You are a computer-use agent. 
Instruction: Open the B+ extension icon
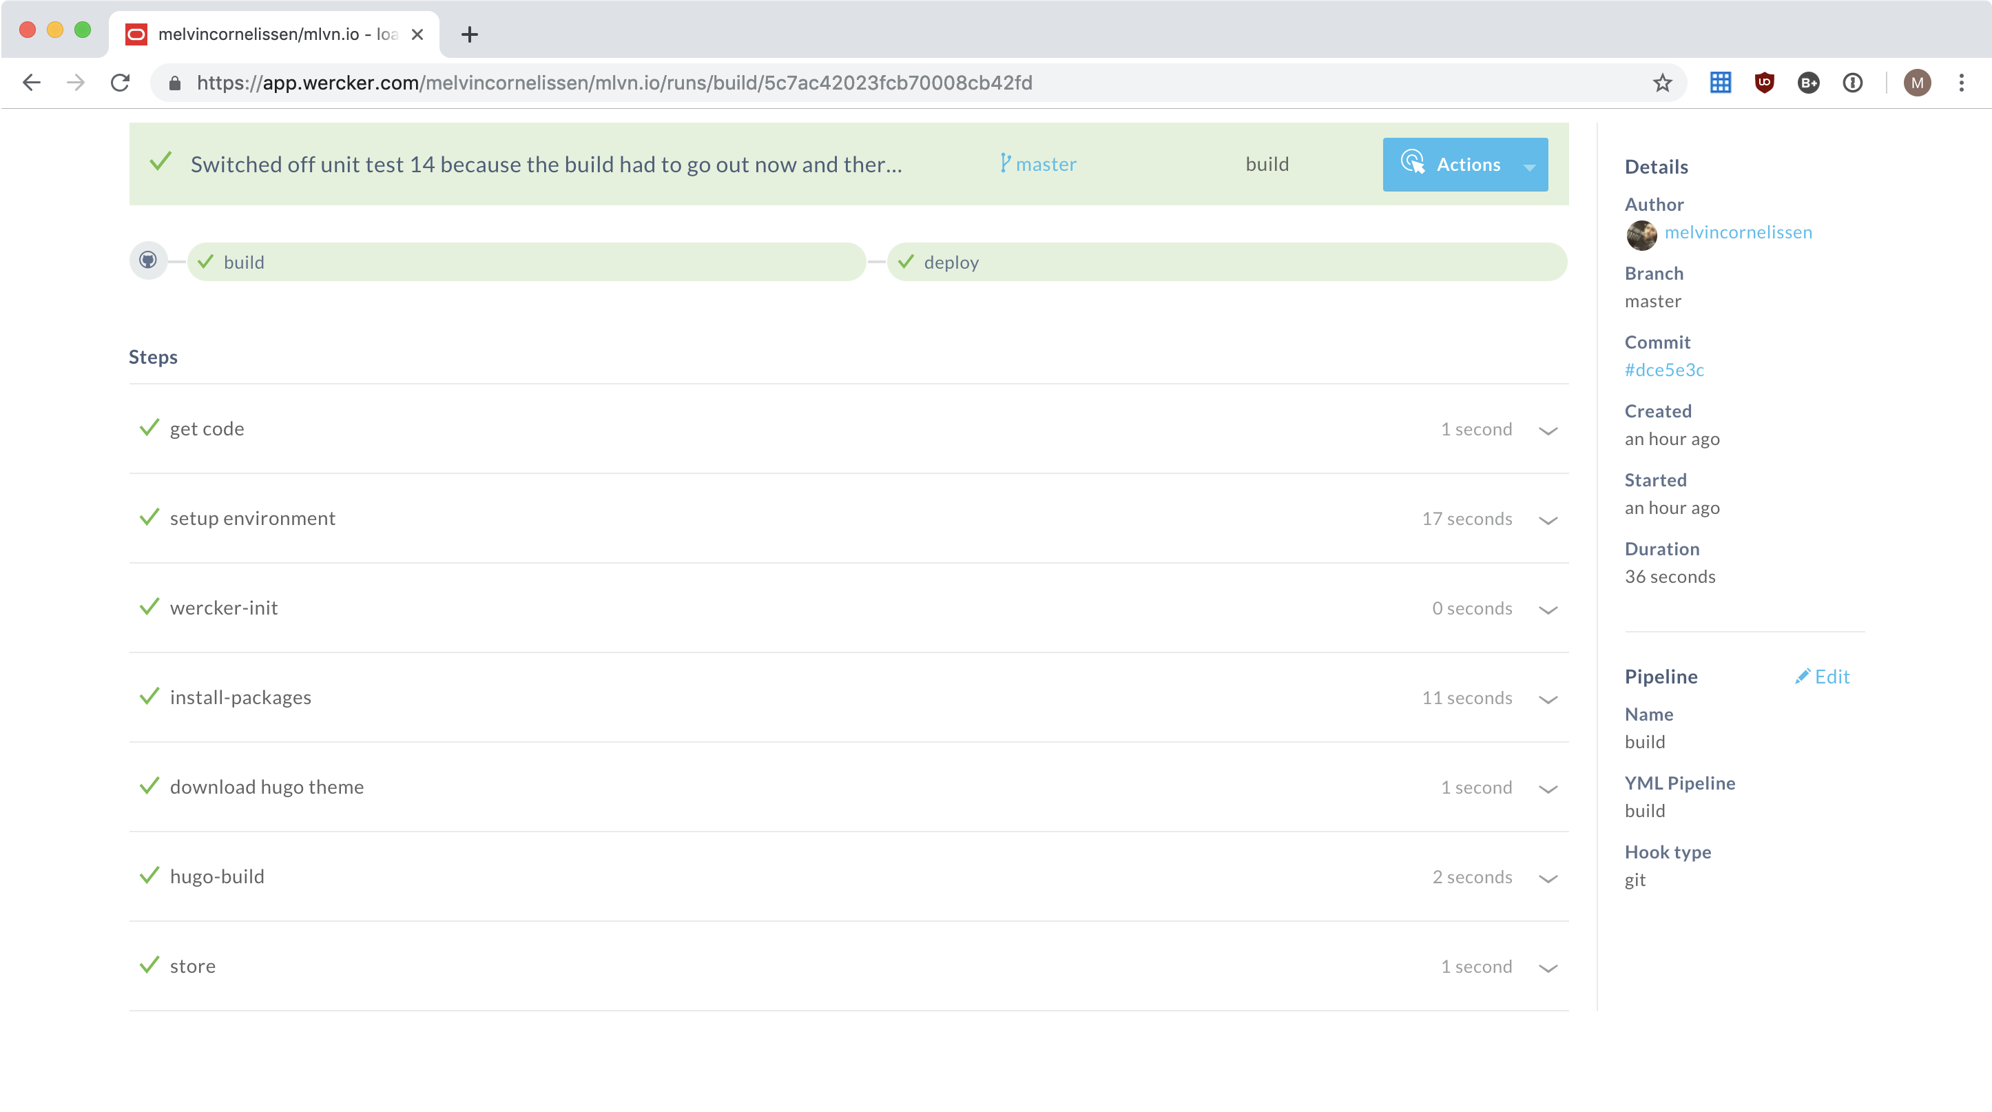[1808, 83]
